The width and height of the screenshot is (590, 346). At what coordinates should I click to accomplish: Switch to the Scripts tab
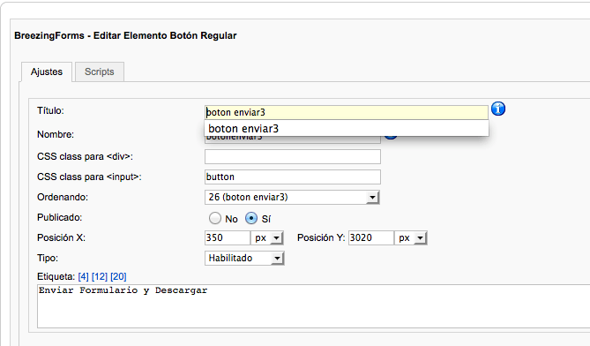point(100,71)
